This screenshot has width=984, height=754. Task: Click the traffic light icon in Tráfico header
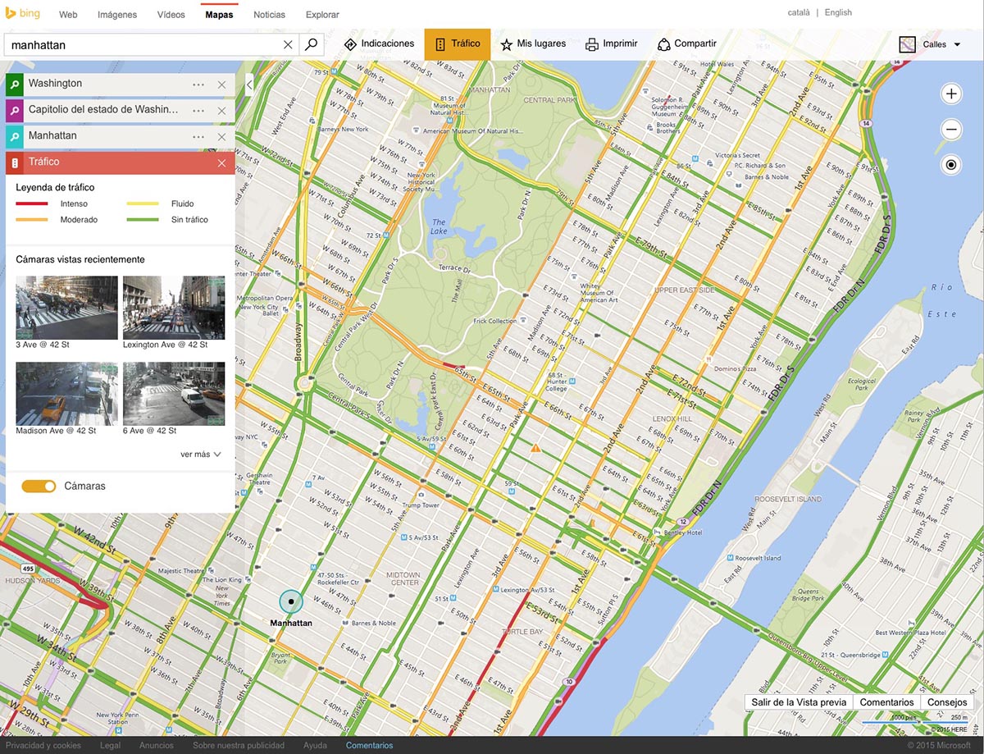click(x=15, y=162)
